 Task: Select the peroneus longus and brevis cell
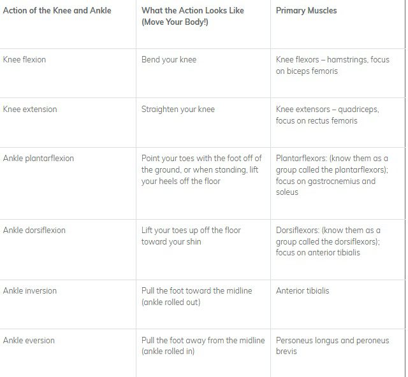coord(332,346)
